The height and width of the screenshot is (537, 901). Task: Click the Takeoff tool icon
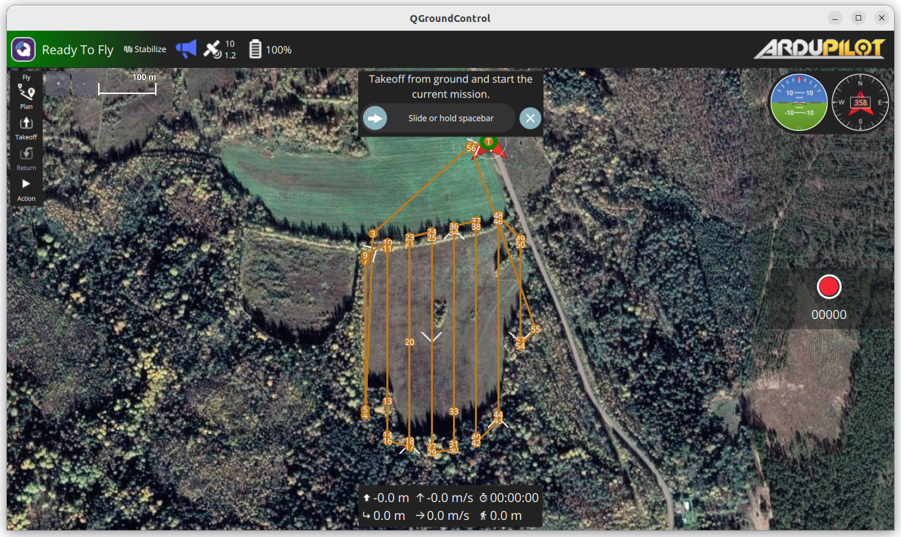pos(26,126)
